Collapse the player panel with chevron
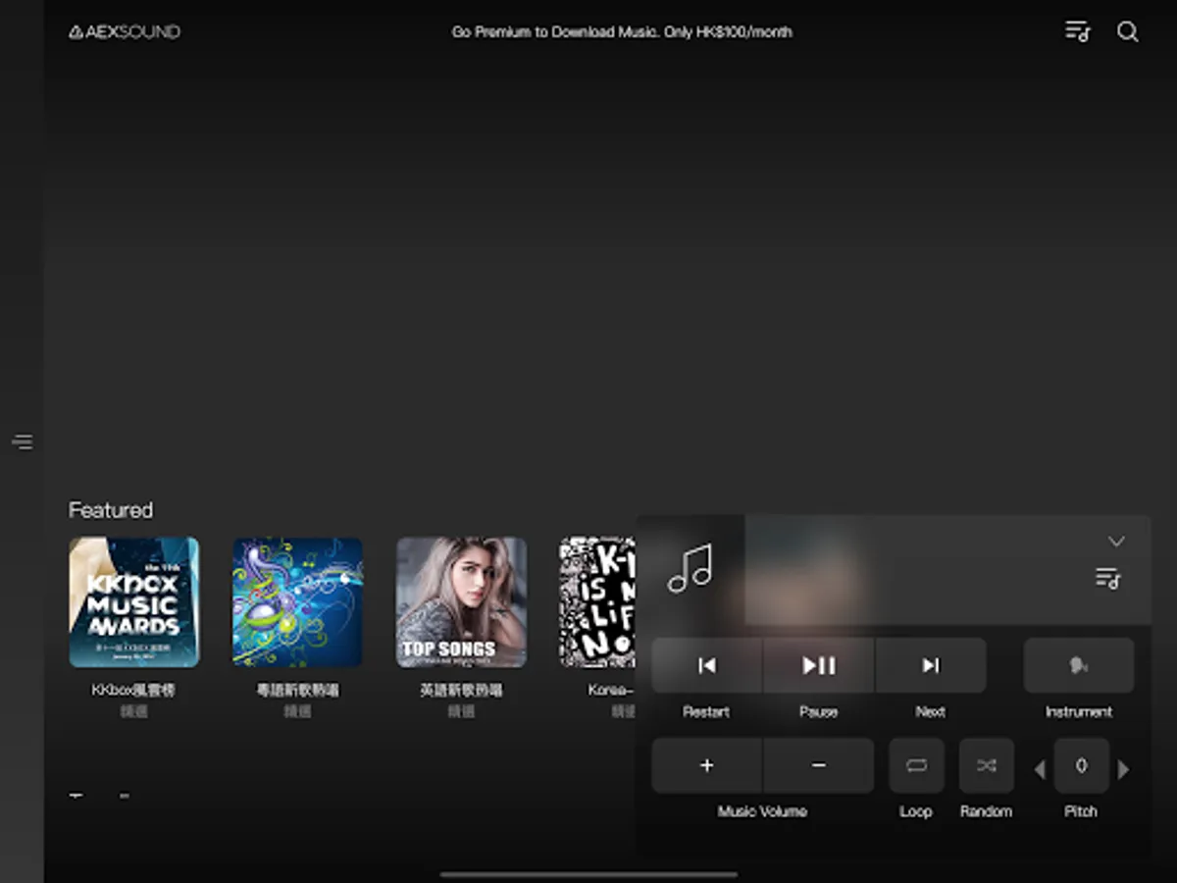This screenshot has height=883, width=1177. point(1116,541)
